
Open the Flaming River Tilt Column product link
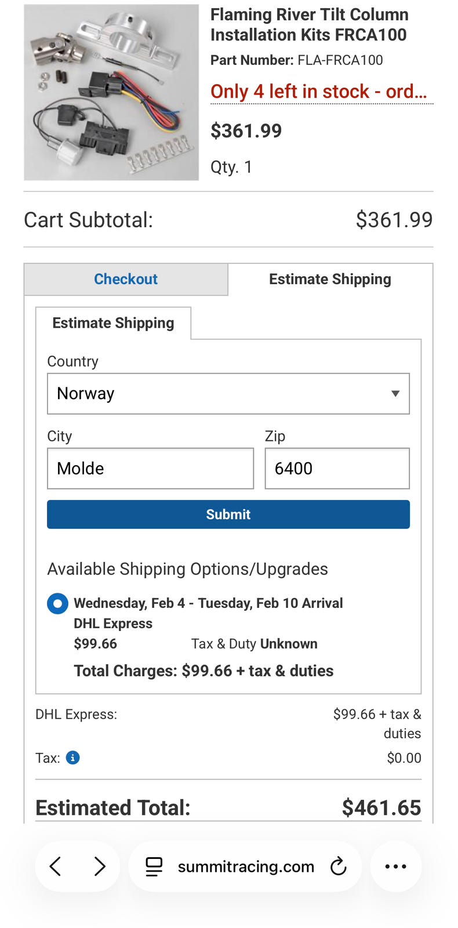(x=309, y=25)
